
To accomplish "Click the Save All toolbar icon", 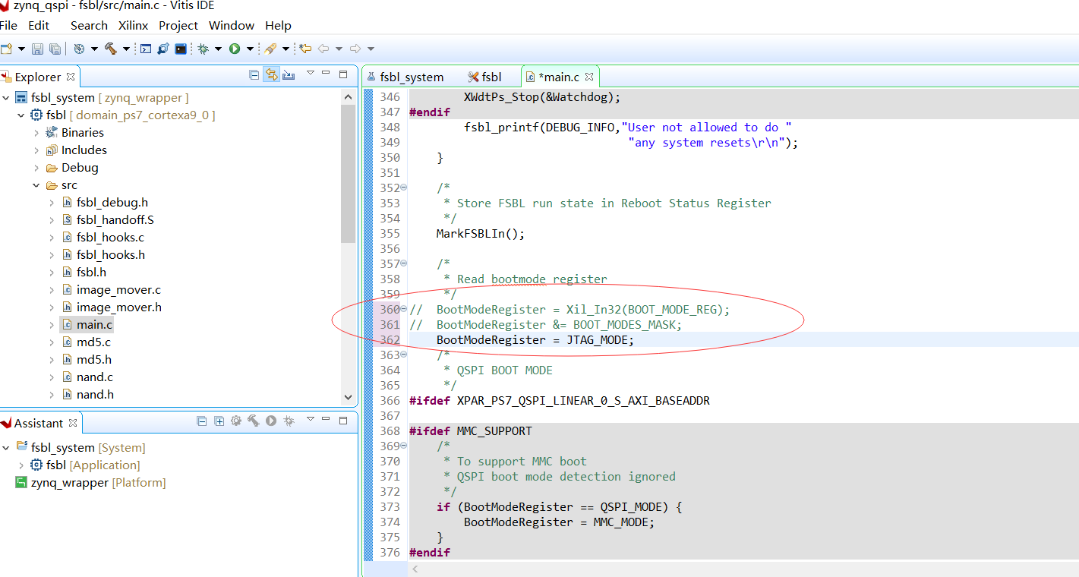I will (55, 49).
